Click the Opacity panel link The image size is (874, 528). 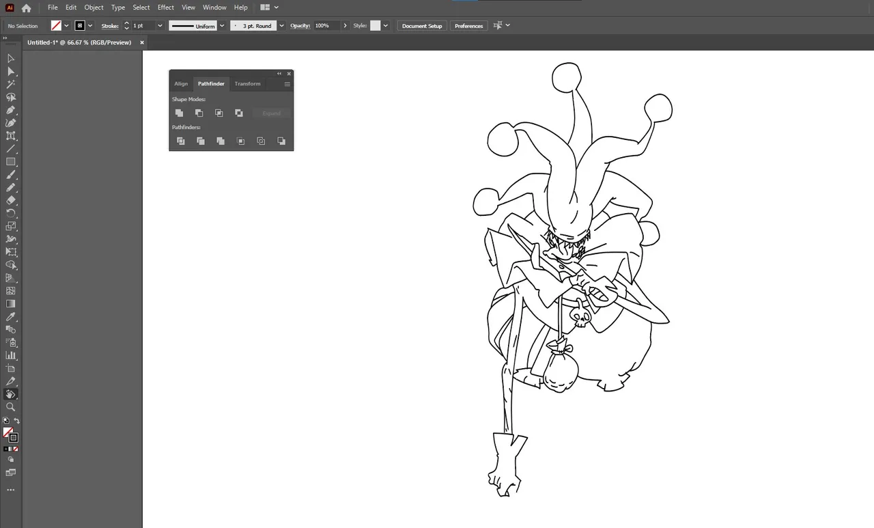tap(300, 26)
